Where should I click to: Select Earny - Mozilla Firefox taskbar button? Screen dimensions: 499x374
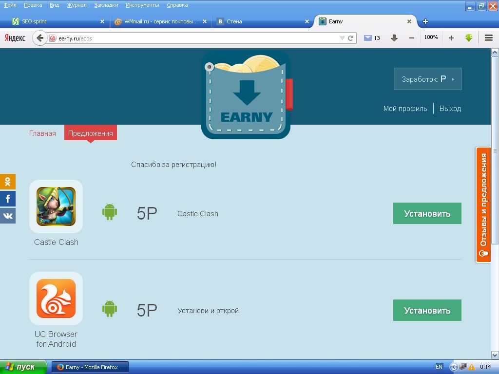90,367
